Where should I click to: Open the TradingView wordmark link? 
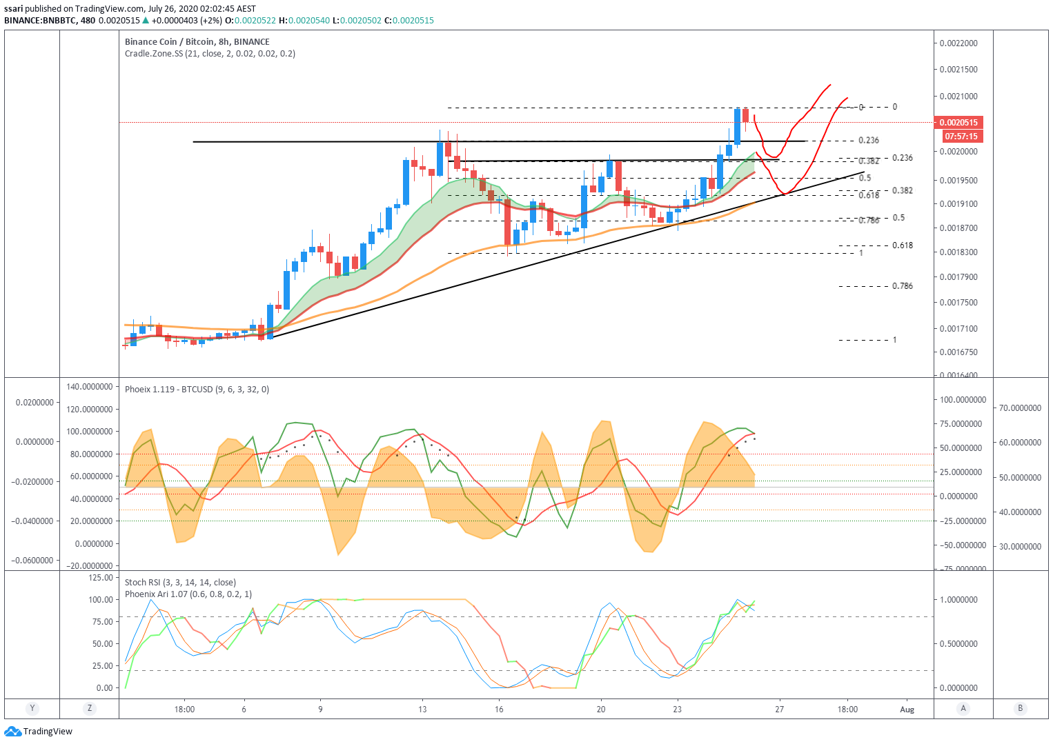pyautogui.click(x=48, y=732)
